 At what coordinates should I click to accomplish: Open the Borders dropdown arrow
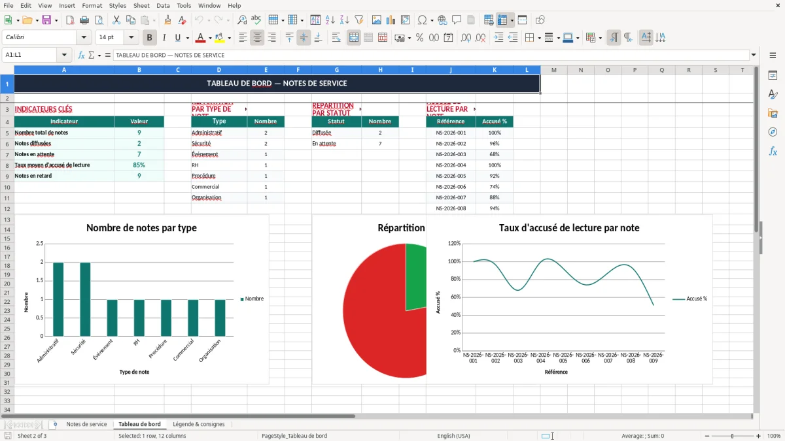click(x=539, y=38)
